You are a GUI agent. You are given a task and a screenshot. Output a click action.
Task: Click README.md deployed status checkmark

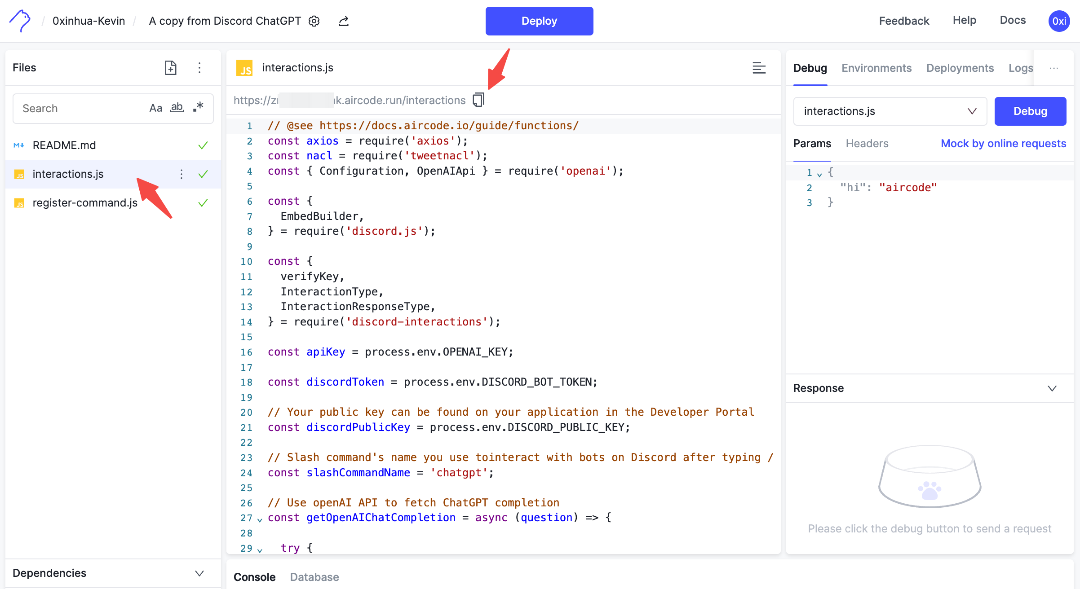pos(203,145)
